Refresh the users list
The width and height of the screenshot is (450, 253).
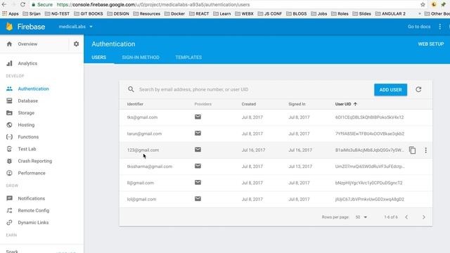click(x=418, y=89)
